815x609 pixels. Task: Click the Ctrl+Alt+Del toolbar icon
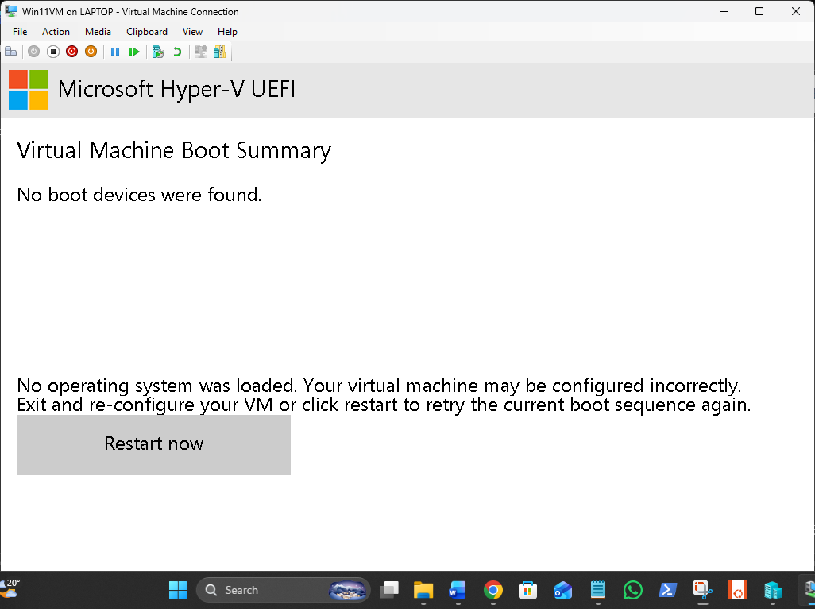point(11,52)
